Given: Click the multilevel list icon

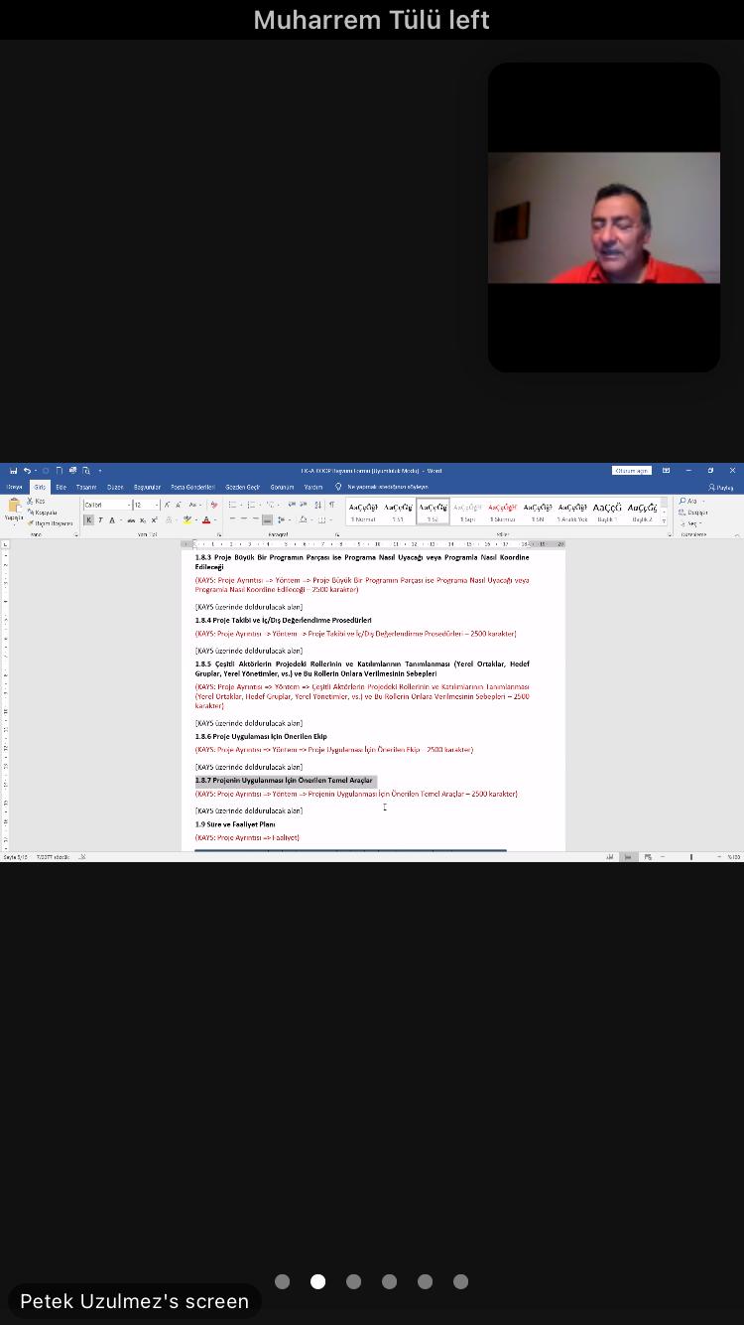Looking at the screenshot, I should tap(271, 505).
